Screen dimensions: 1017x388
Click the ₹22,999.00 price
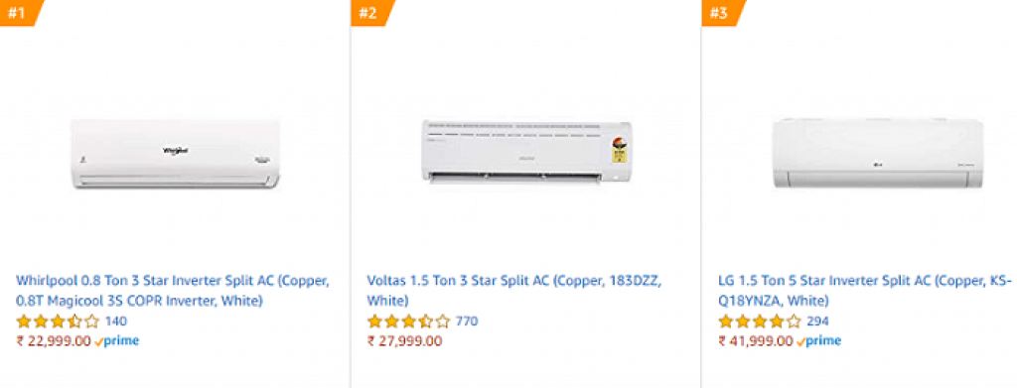pyautogui.click(x=54, y=341)
